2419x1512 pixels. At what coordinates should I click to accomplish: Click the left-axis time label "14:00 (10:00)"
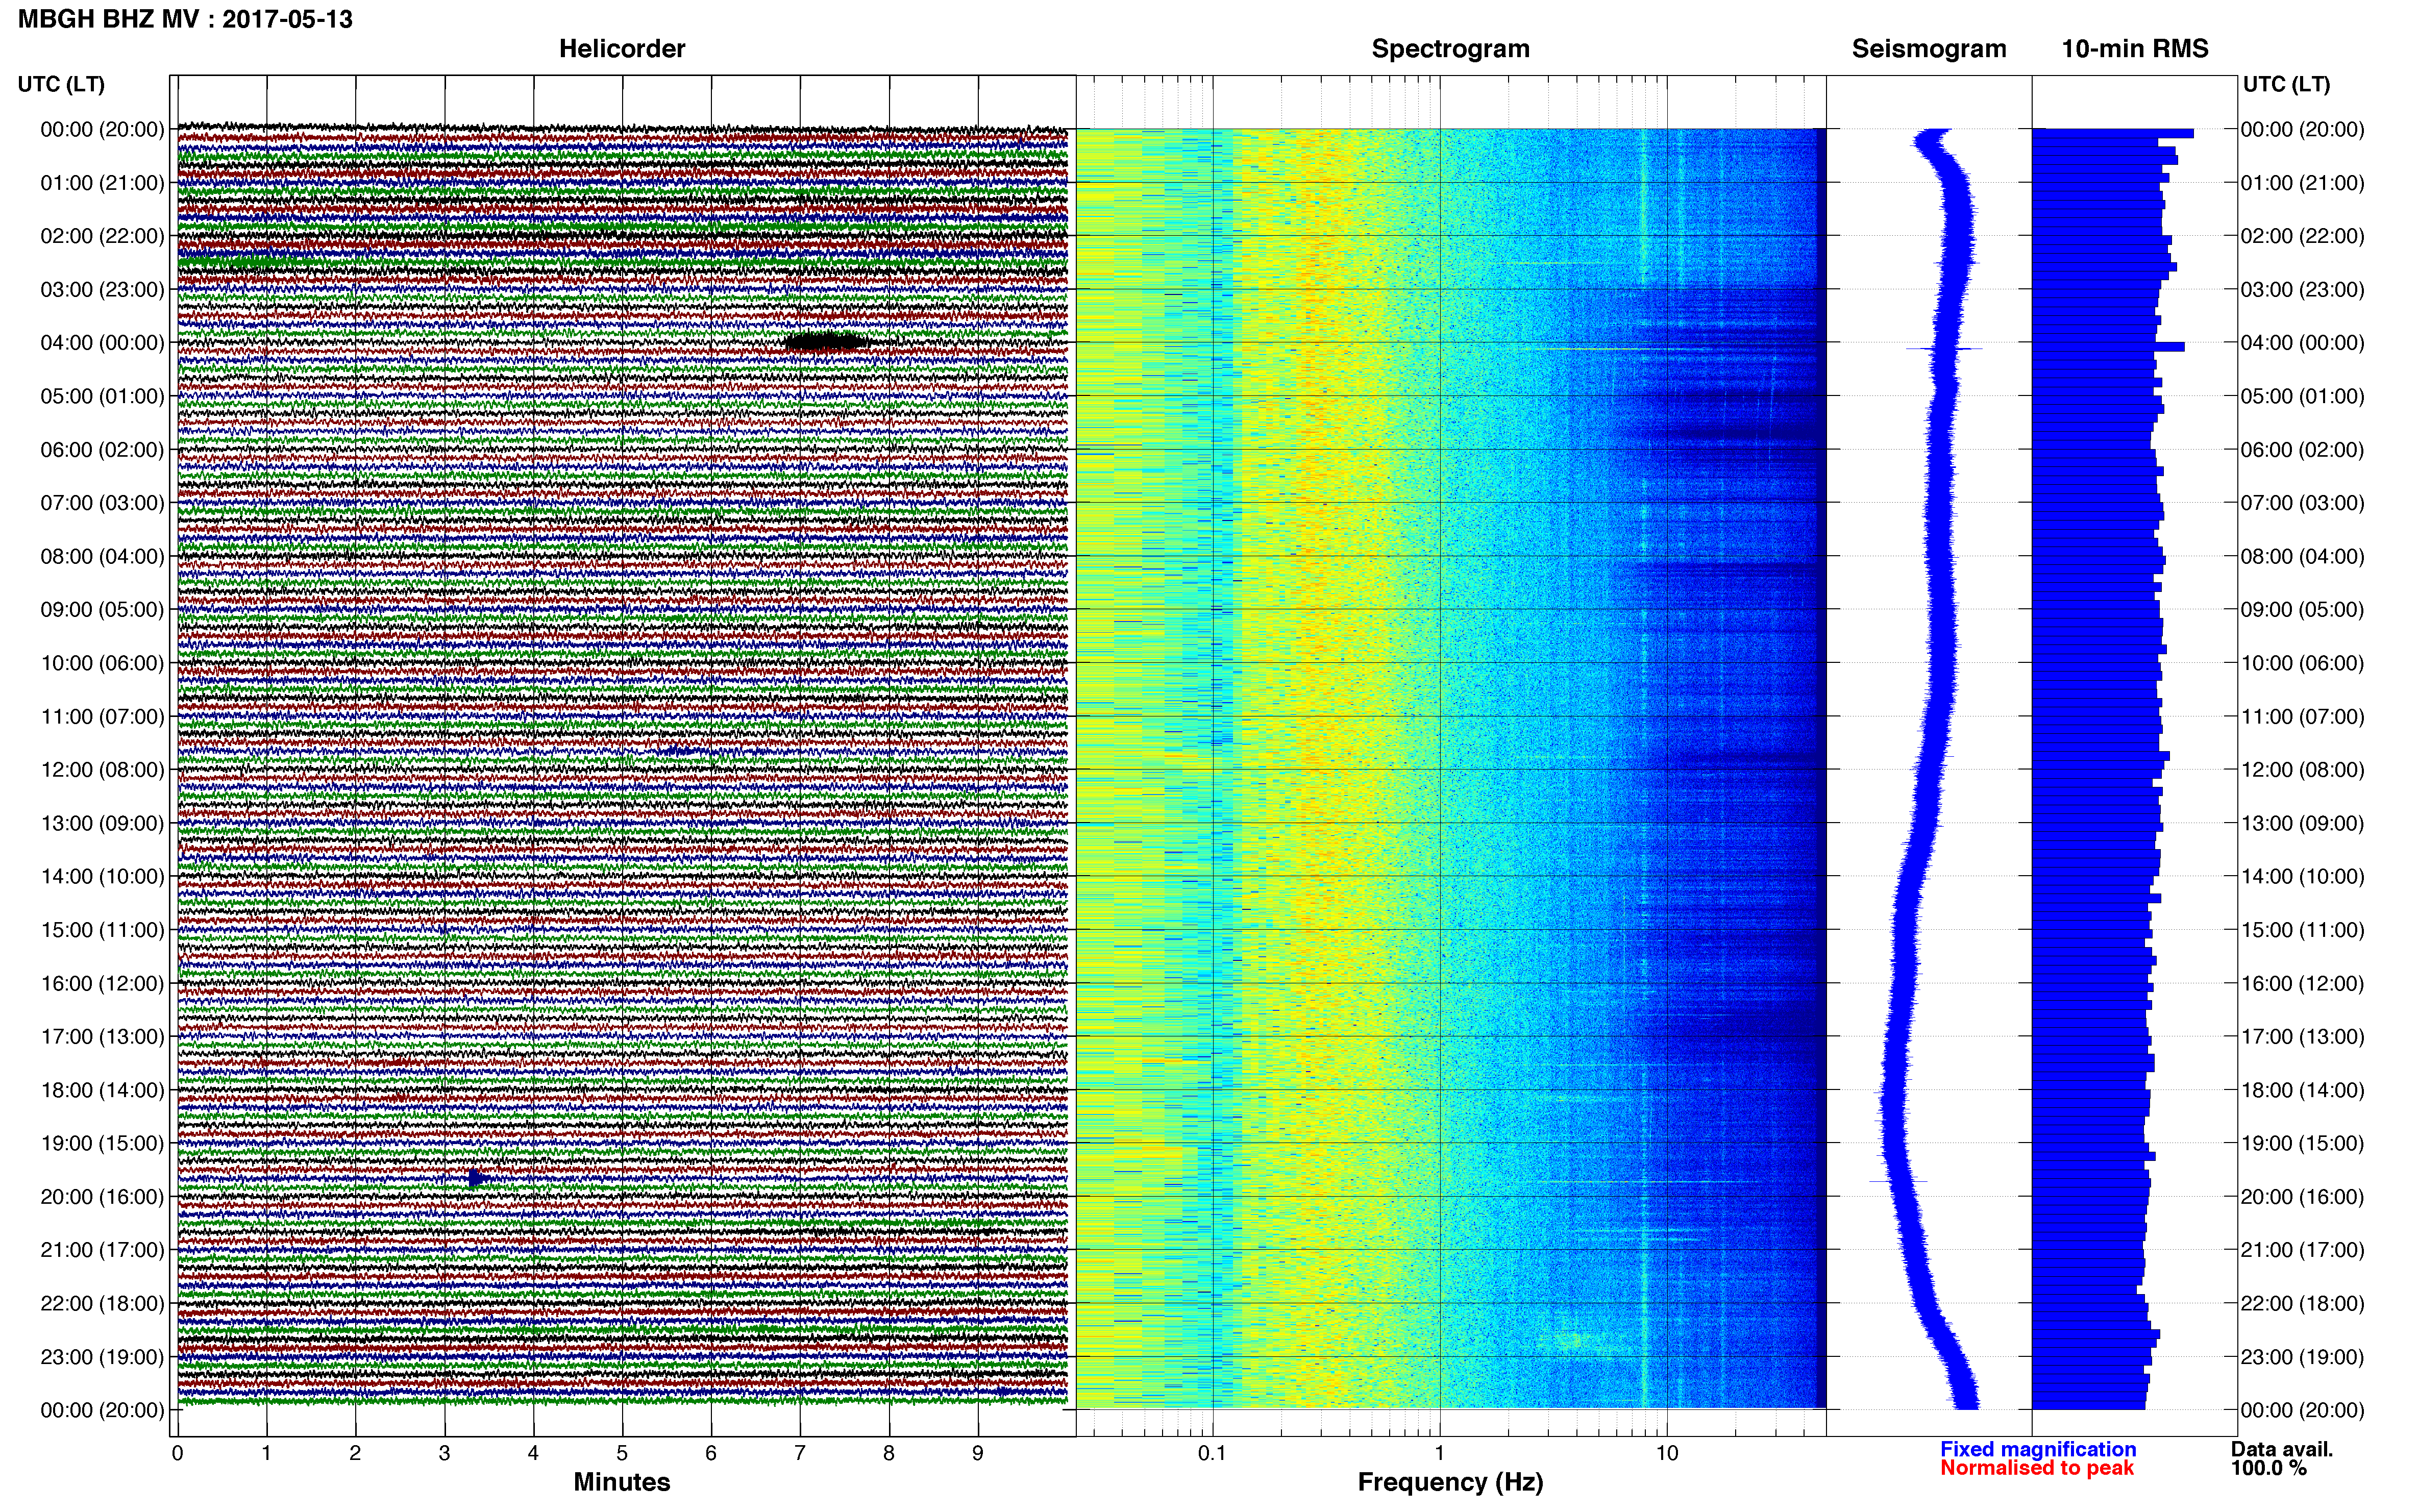click(x=102, y=877)
